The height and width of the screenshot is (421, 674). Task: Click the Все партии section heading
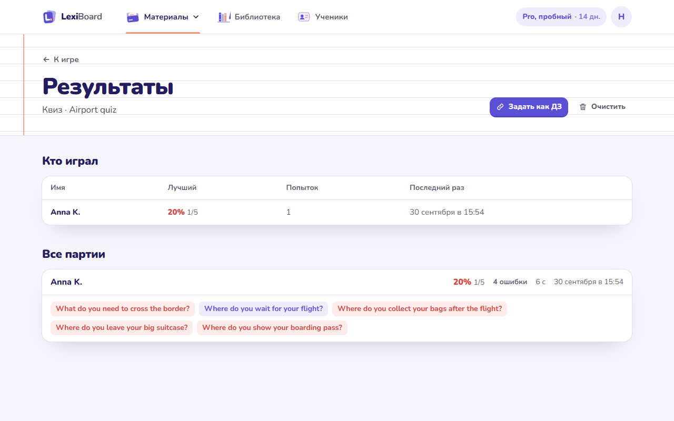coord(74,254)
